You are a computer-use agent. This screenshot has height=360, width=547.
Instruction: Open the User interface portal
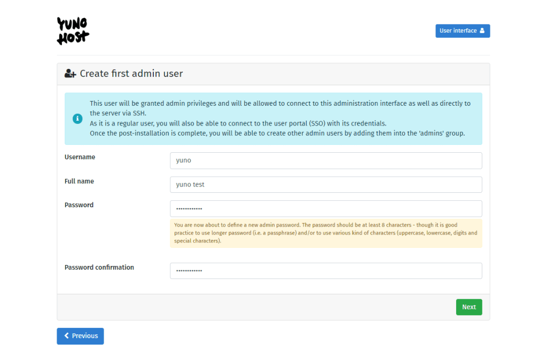coord(463,31)
